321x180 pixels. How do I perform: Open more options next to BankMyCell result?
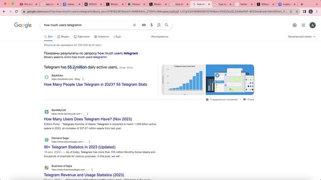(87, 114)
